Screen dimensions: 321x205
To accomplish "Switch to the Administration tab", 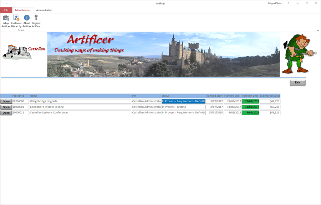I will coord(44,10).
